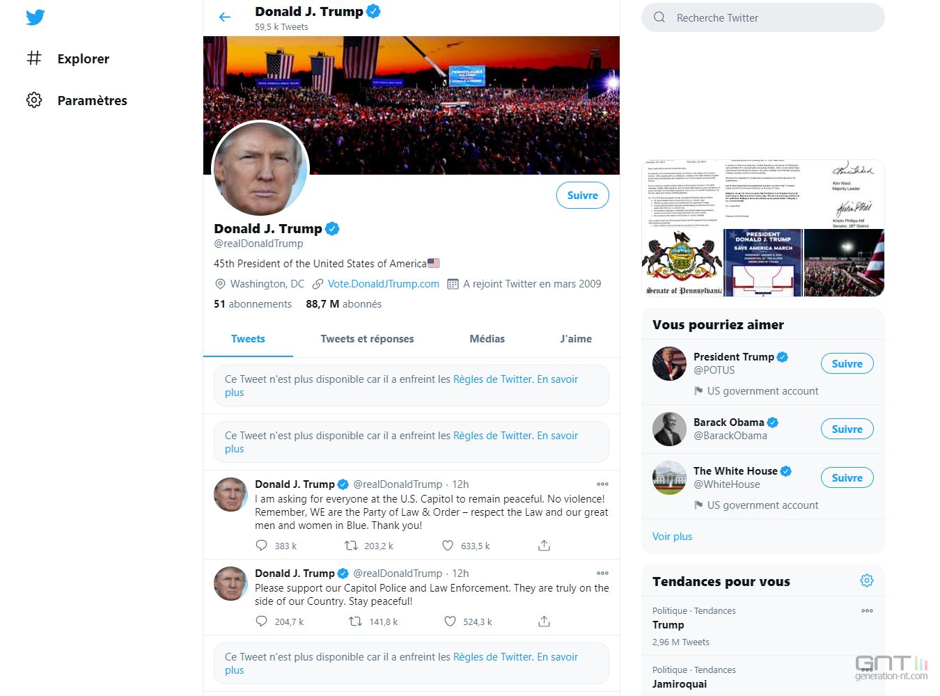Open more options on 'Capitol Police' tweet
Viewport: 940px width, 696px height.
(x=602, y=574)
